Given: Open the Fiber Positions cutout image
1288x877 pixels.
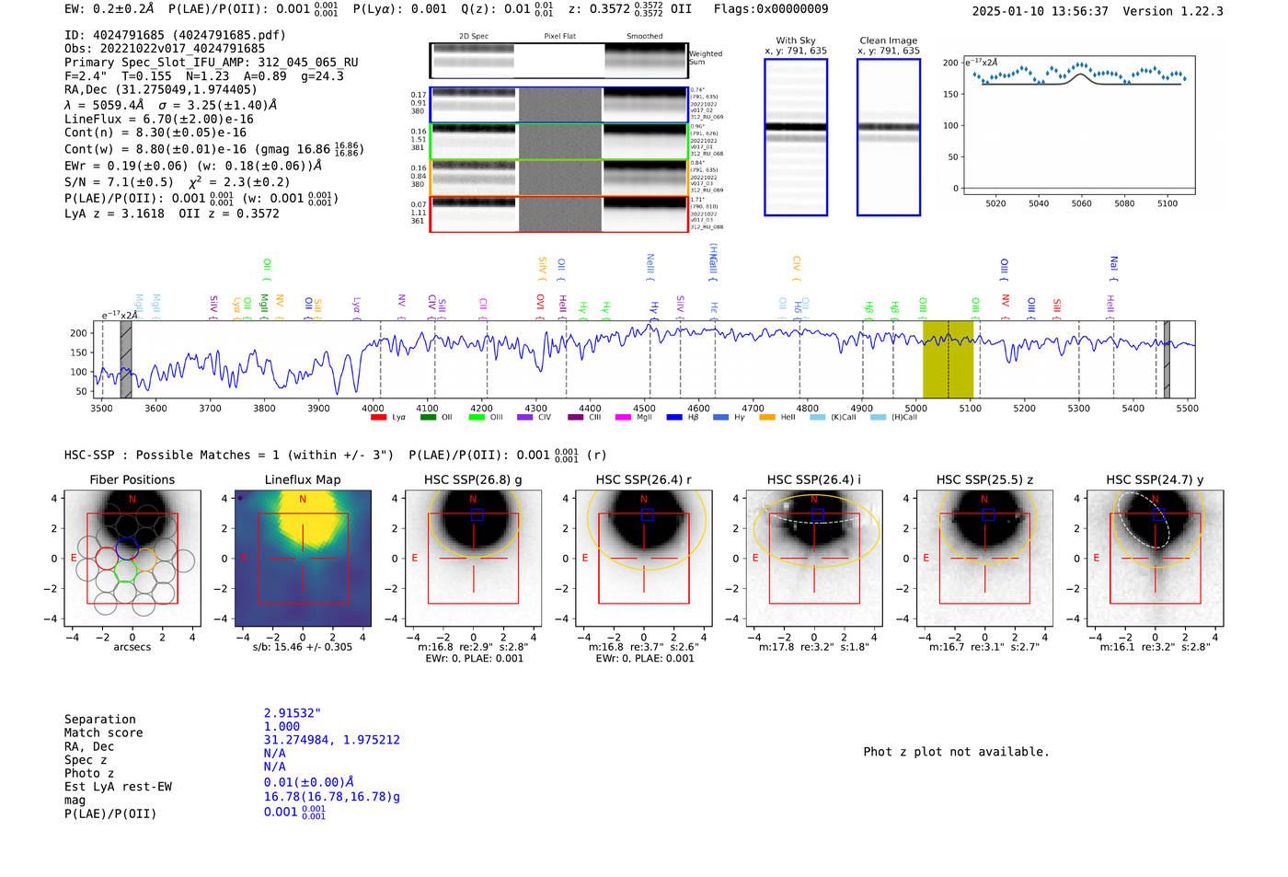Looking at the screenshot, I should [132, 558].
